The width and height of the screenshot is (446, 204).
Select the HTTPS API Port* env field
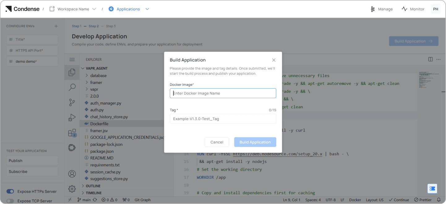[32, 50]
